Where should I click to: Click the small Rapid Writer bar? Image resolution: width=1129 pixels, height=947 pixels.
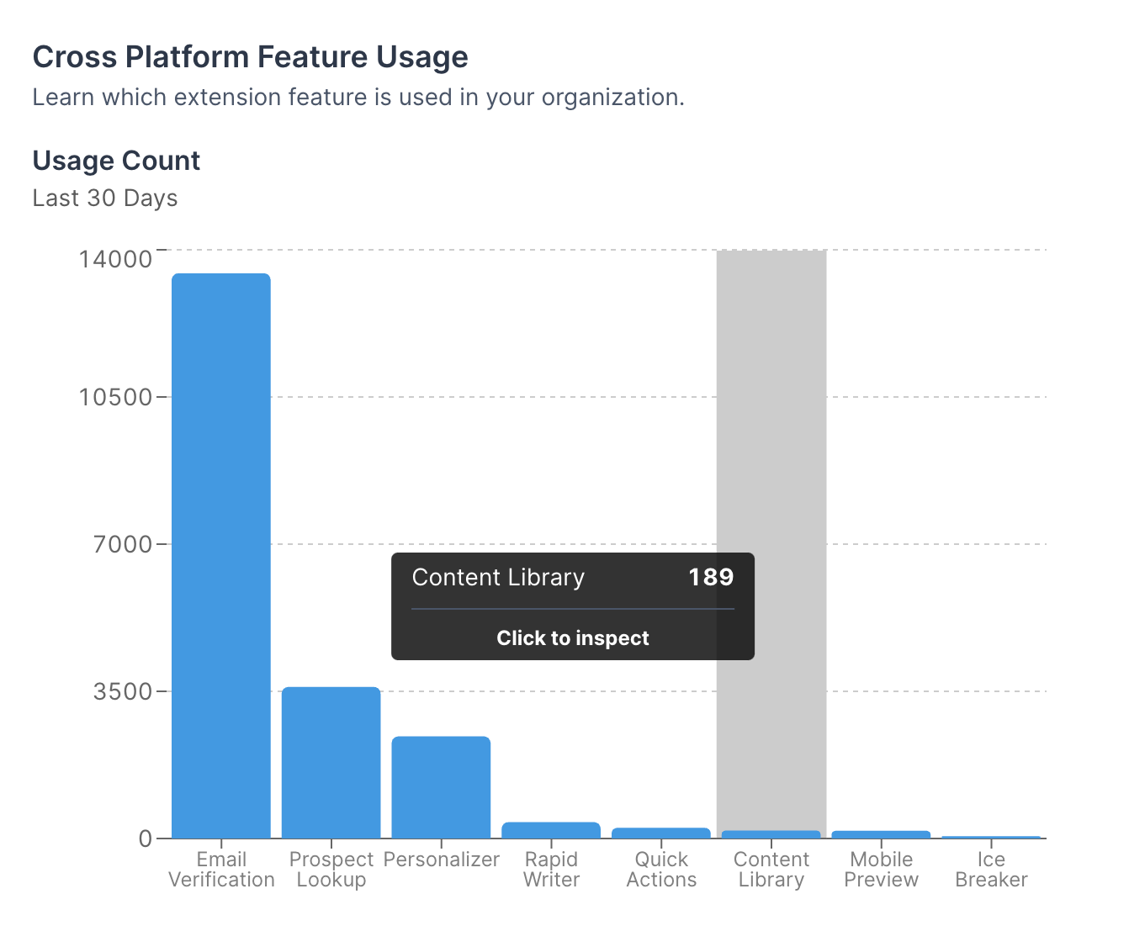(551, 830)
